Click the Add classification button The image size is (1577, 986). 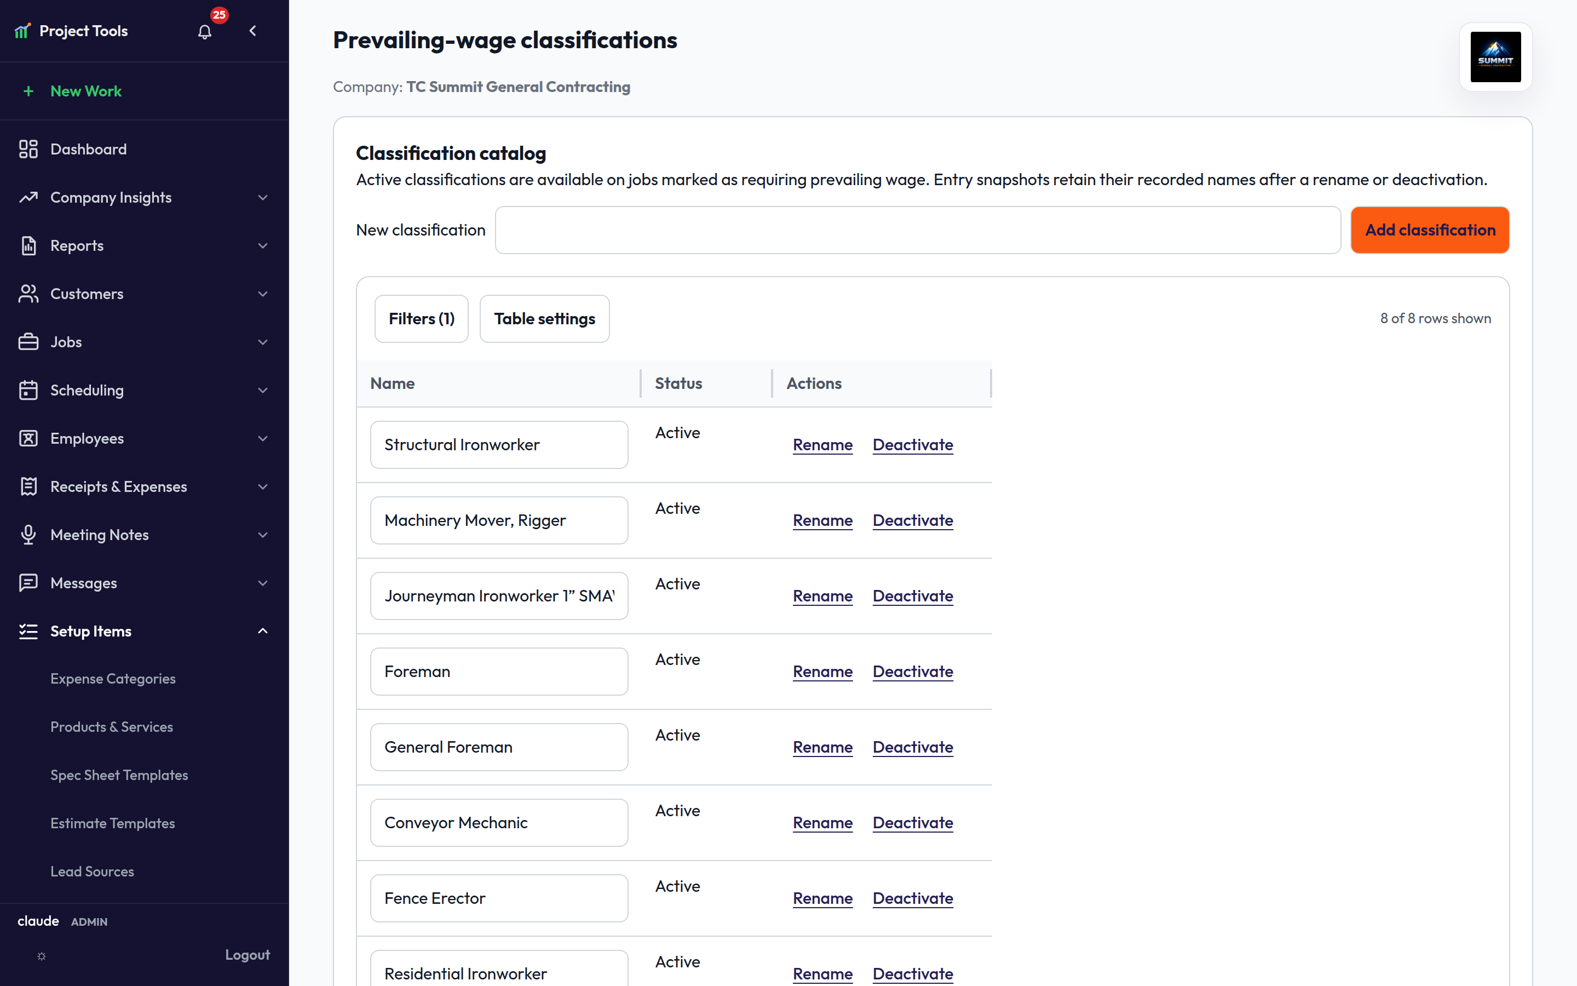tap(1430, 230)
